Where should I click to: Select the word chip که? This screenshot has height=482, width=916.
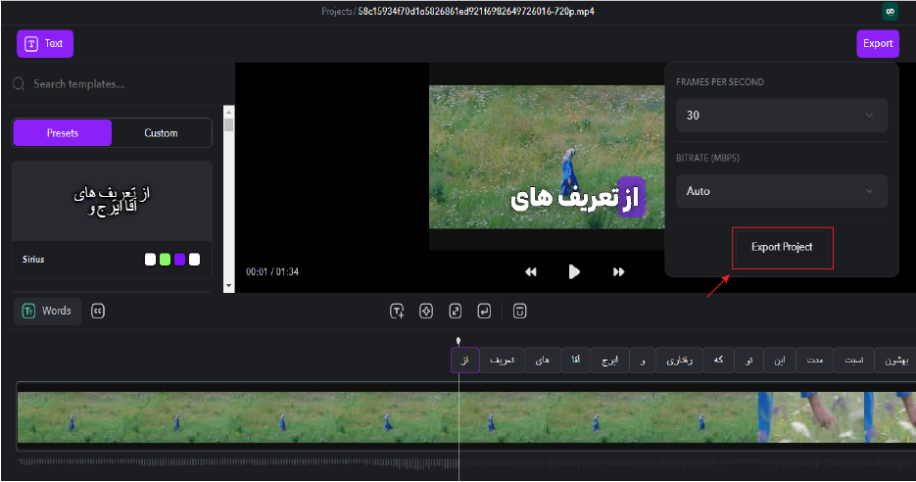coord(718,360)
